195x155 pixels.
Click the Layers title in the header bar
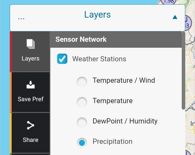point(97,15)
